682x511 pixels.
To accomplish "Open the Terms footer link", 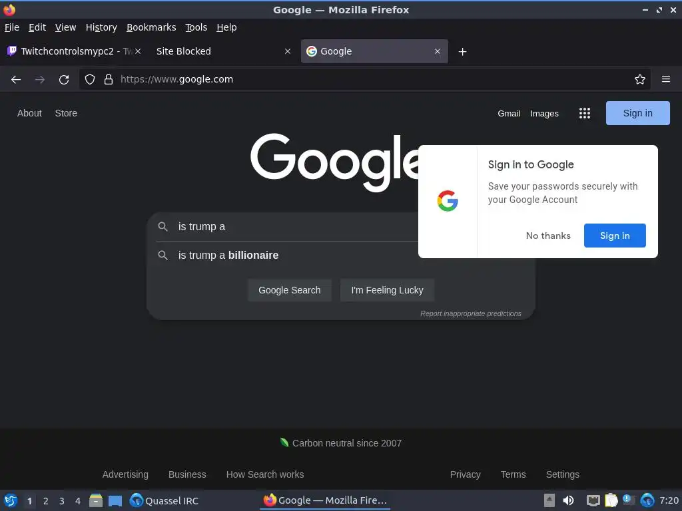I will coord(513,474).
